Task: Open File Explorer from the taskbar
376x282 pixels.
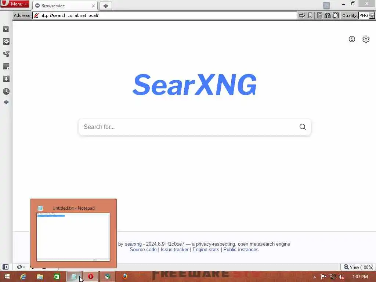Action: pyautogui.click(x=40, y=276)
